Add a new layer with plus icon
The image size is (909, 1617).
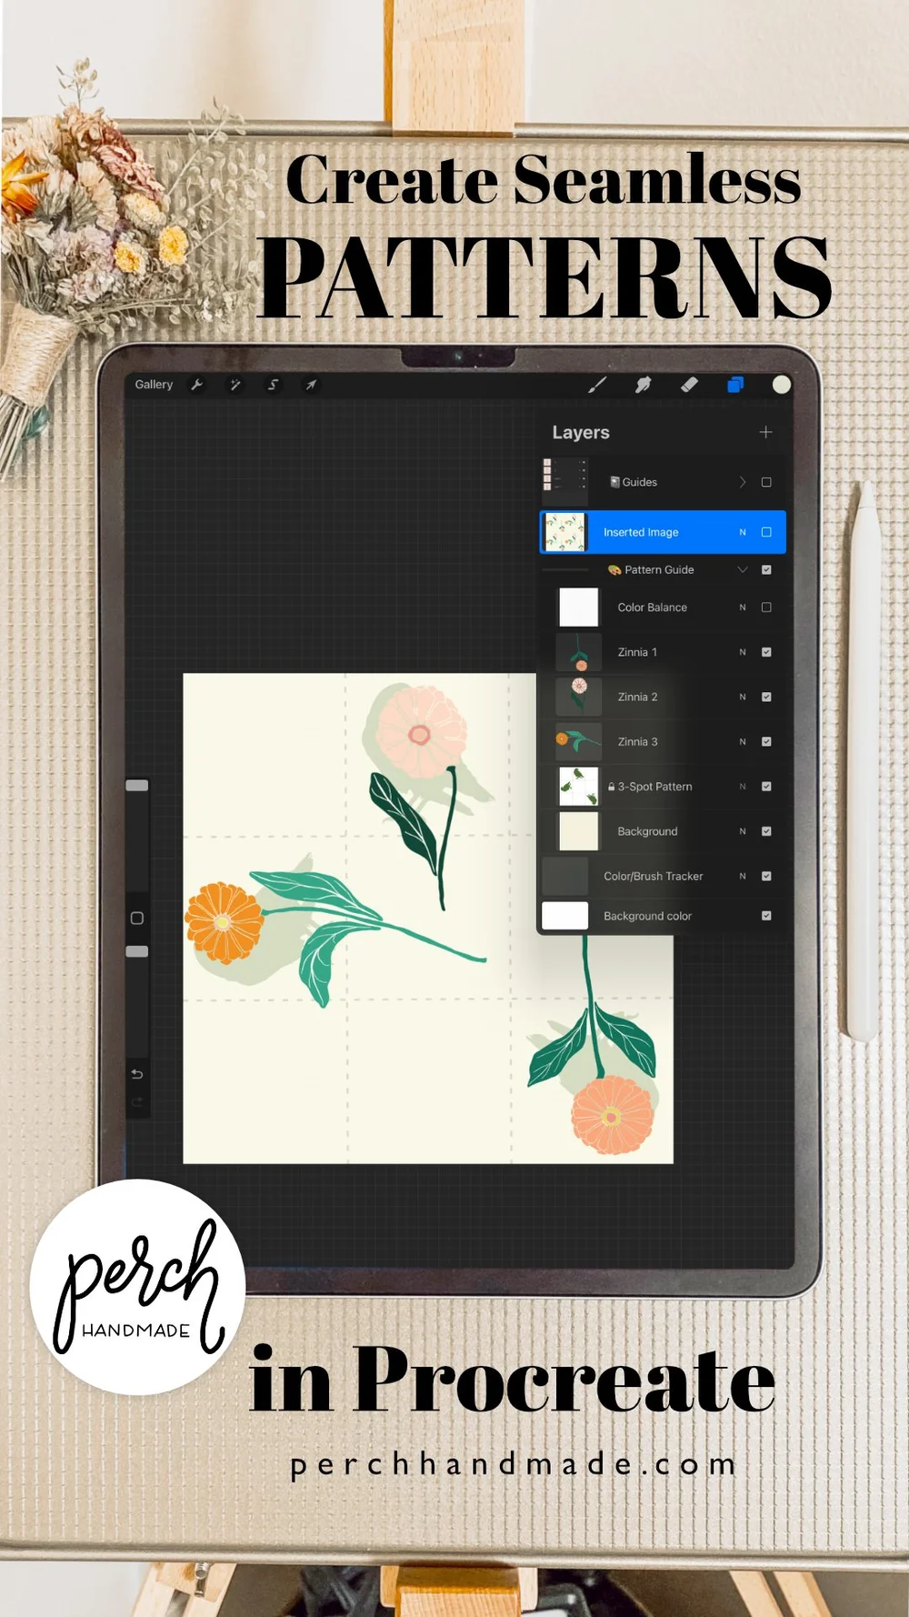(x=766, y=432)
